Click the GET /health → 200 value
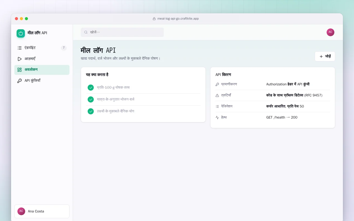 pyautogui.click(x=282, y=117)
